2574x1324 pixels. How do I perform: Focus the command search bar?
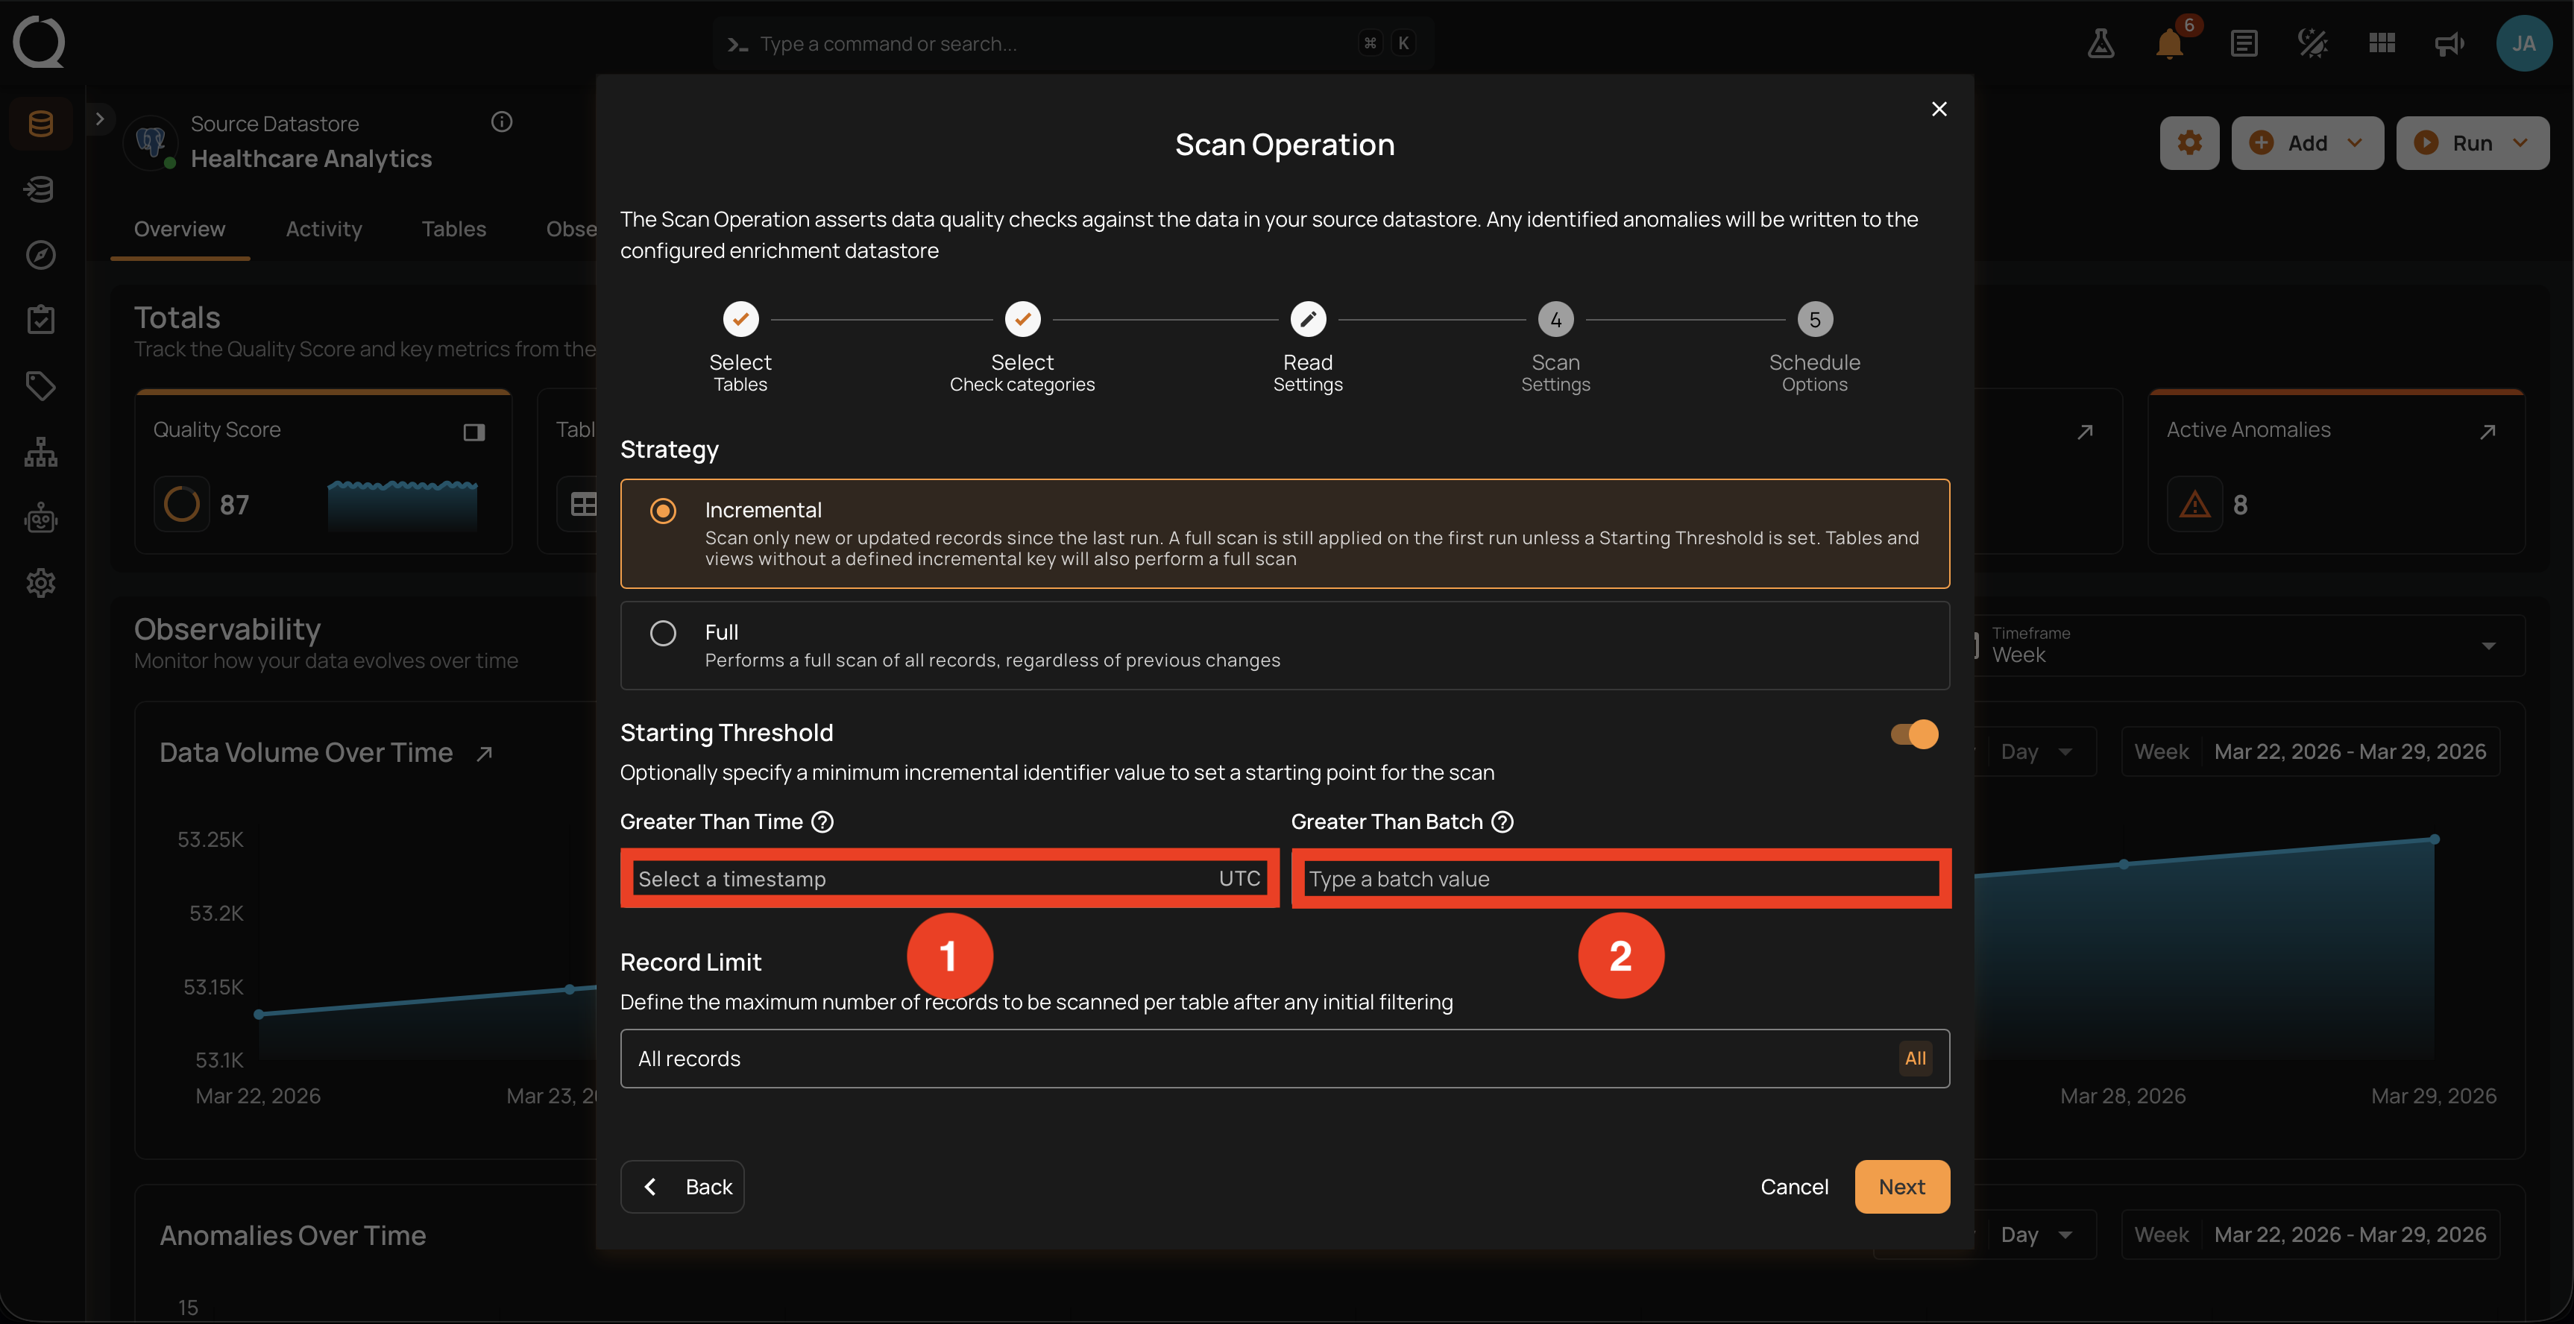coord(1073,43)
